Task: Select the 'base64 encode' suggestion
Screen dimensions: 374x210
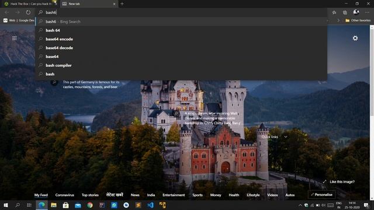Action: pyautogui.click(x=181, y=39)
